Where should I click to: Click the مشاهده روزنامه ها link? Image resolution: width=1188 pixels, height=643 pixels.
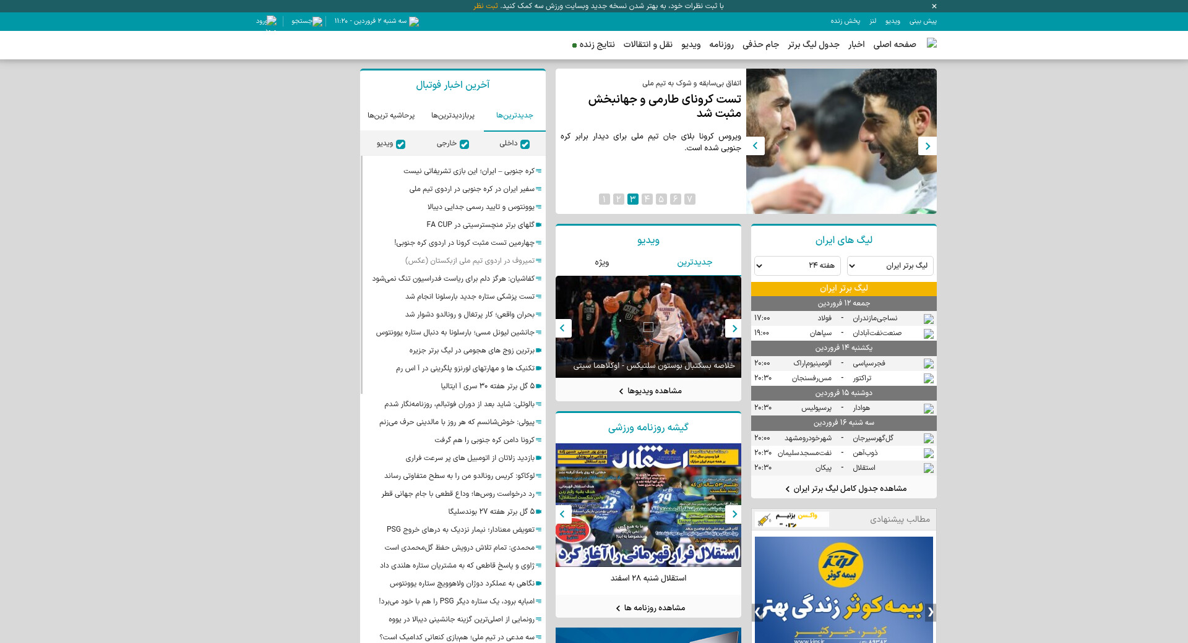650,608
